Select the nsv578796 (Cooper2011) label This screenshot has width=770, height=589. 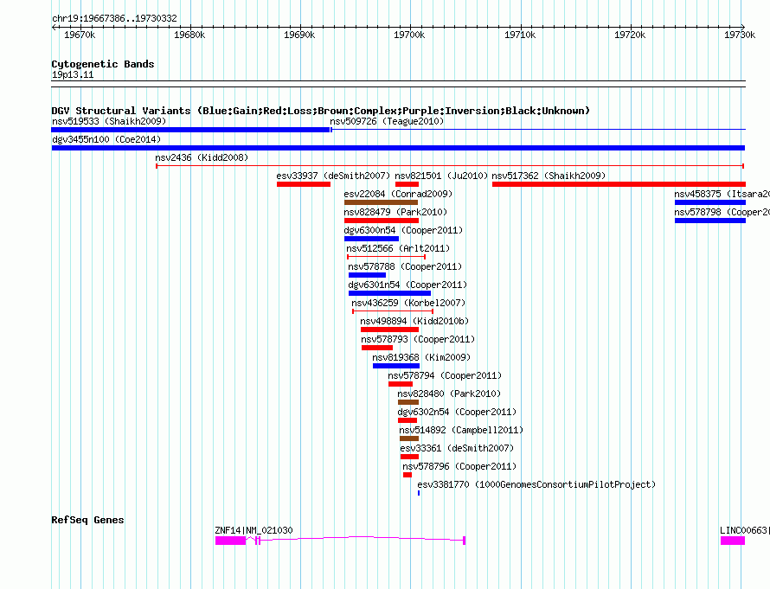point(459,466)
